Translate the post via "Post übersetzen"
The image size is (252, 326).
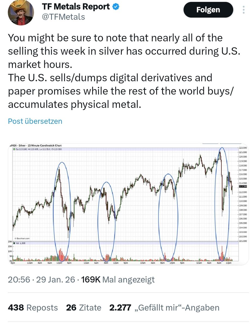35,121
